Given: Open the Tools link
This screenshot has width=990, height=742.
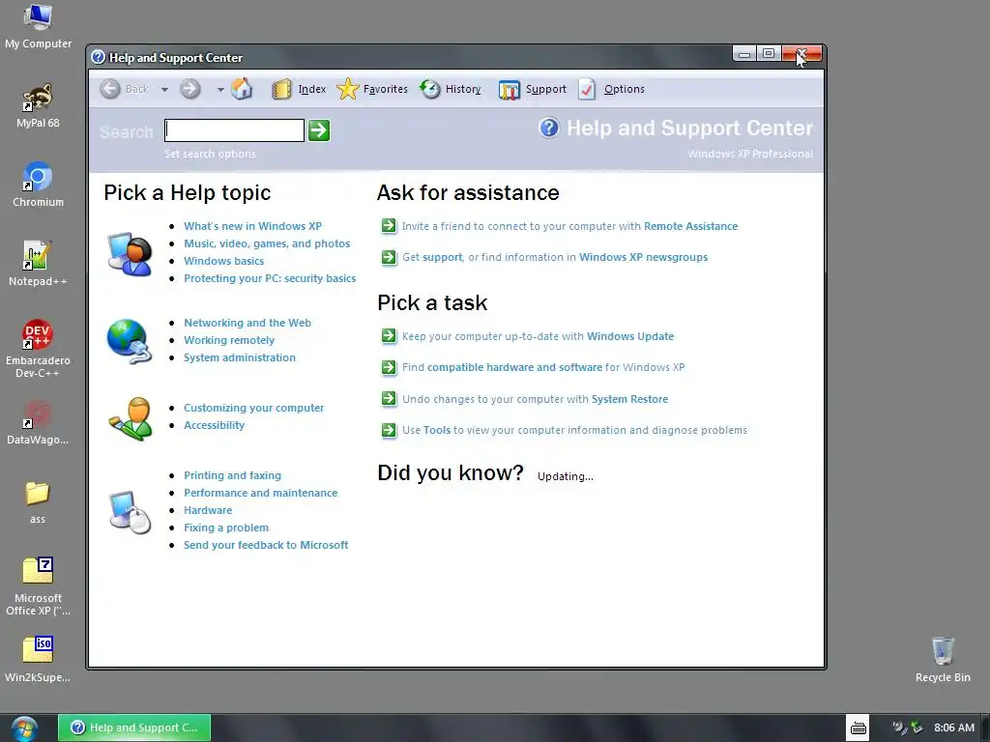Looking at the screenshot, I should click(437, 430).
